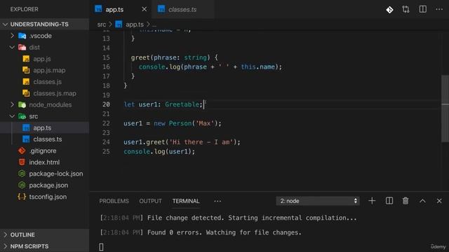Click the .vscode folder icon
This screenshot has width=449, height=252.
(x=22, y=36)
